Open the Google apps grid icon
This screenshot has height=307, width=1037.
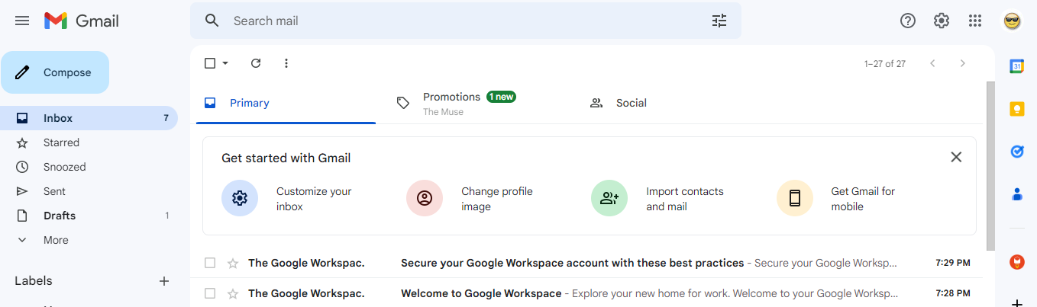coord(975,21)
